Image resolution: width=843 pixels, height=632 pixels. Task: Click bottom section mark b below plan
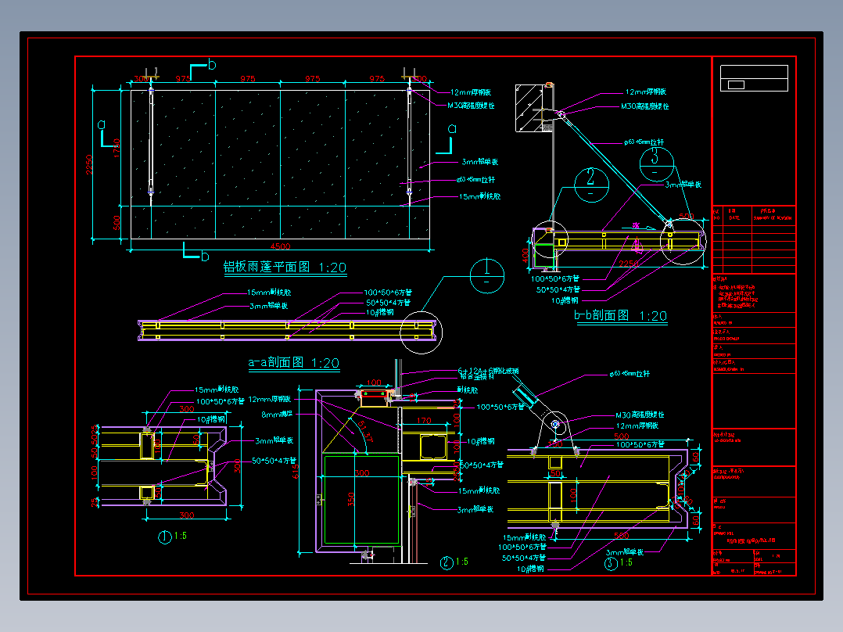[x=205, y=257]
